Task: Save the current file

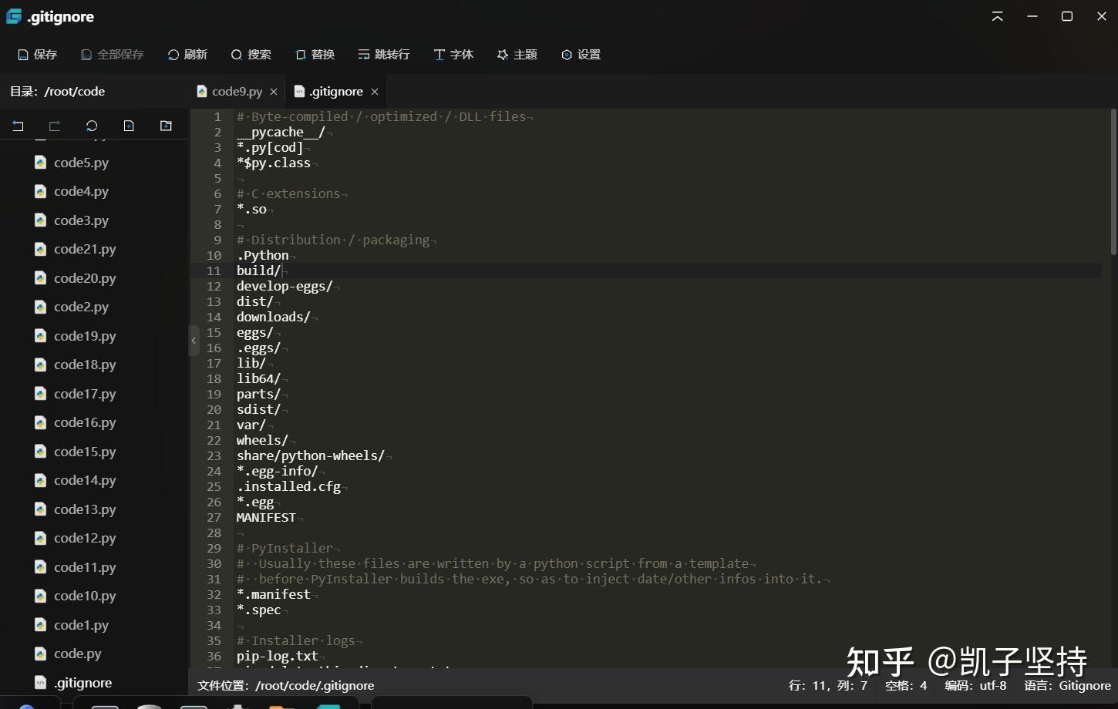Action: pos(36,54)
